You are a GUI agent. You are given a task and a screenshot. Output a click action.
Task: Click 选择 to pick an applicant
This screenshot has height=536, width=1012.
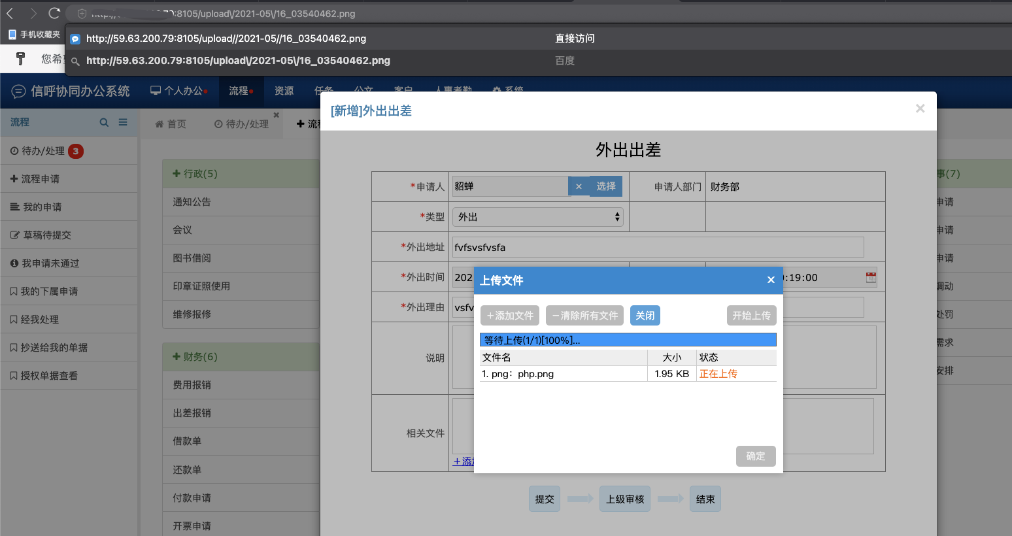click(605, 186)
